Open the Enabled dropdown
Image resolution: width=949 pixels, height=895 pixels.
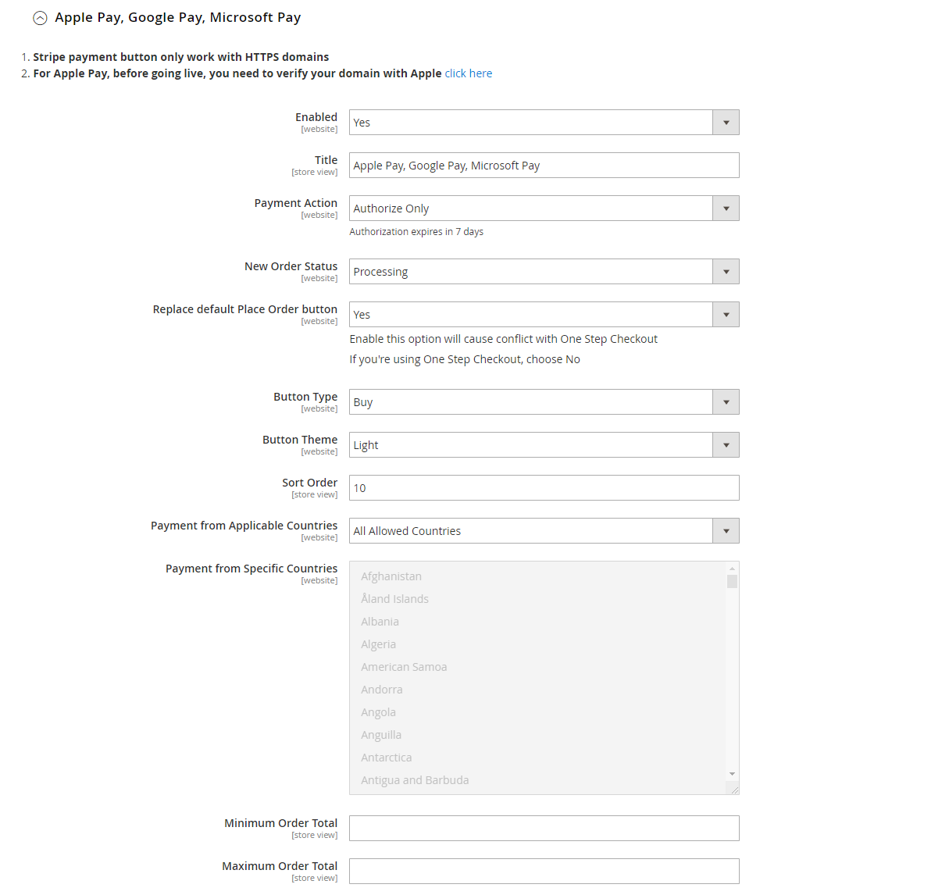544,123
